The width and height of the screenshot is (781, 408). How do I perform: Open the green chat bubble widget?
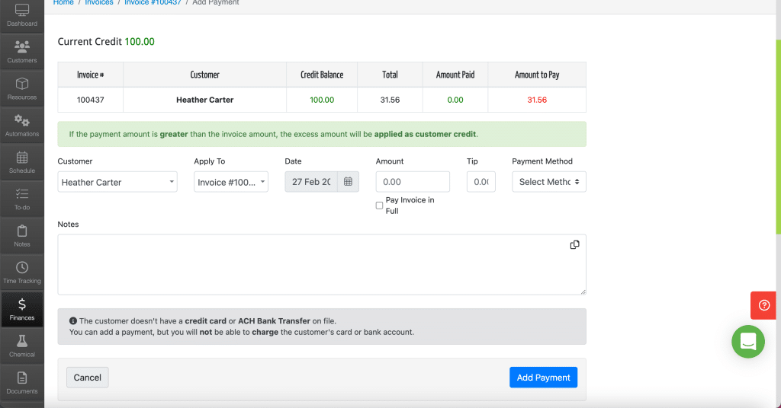[x=748, y=342]
